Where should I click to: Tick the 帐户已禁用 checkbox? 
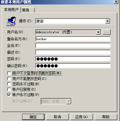(x=9, y=89)
